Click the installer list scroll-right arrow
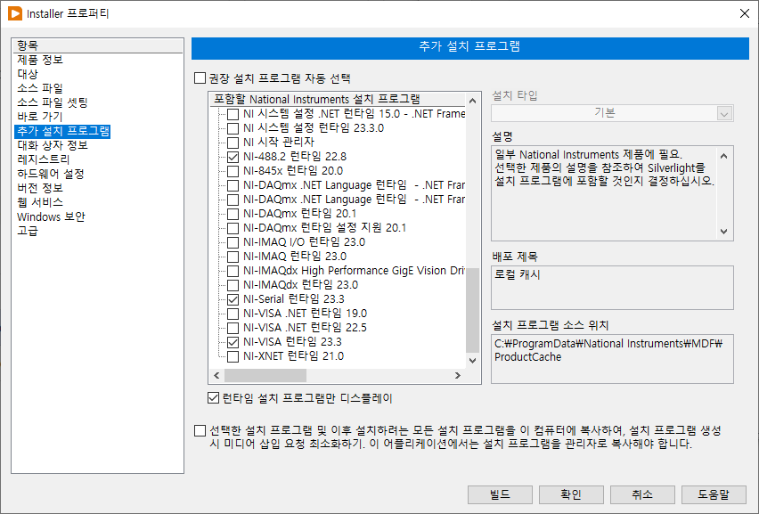The height and width of the screenshot is (514, 759). click(457, 376)
